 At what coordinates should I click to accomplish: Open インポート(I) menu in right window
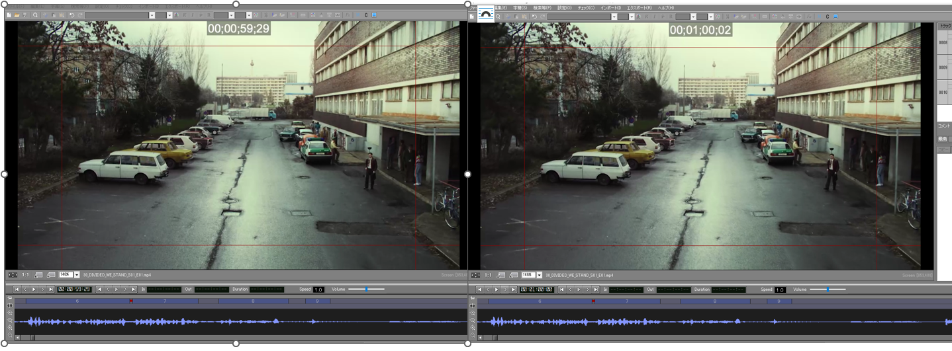(x=610, y=8)
